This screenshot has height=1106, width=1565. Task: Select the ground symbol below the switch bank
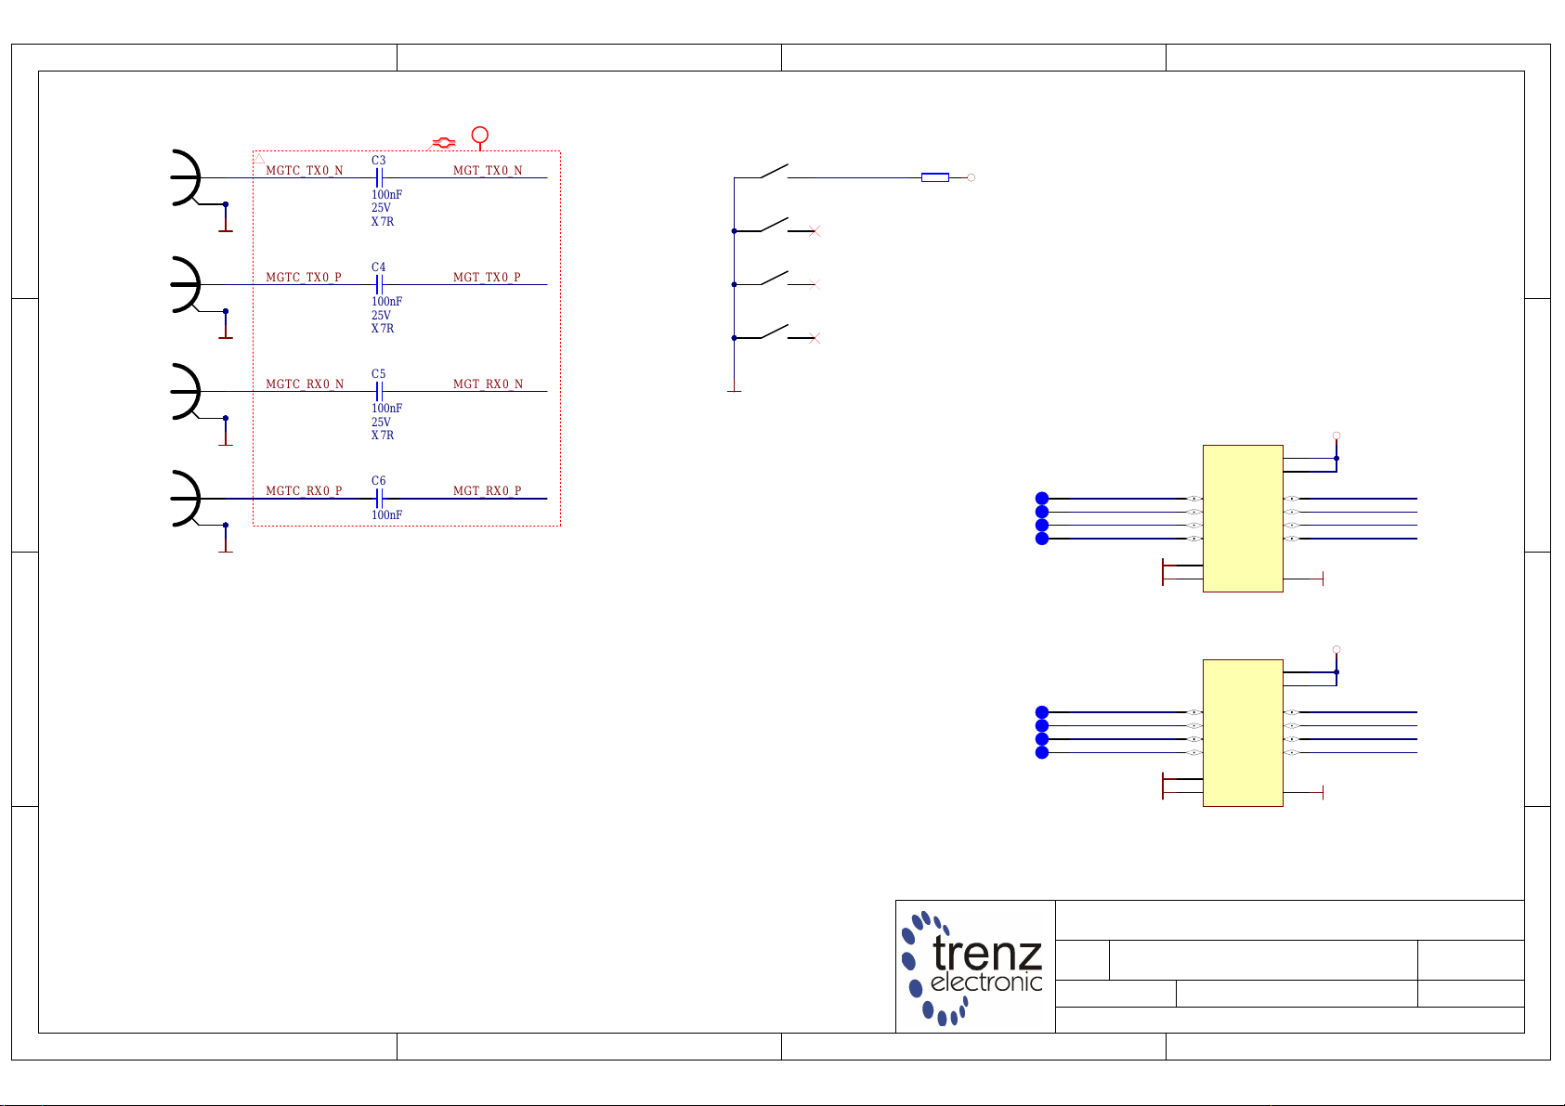734,388
